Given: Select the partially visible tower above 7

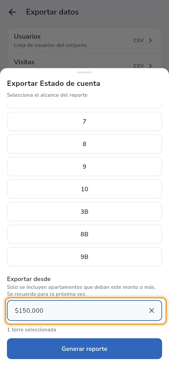Looking at the screenshot, I should tap(84, 106).
